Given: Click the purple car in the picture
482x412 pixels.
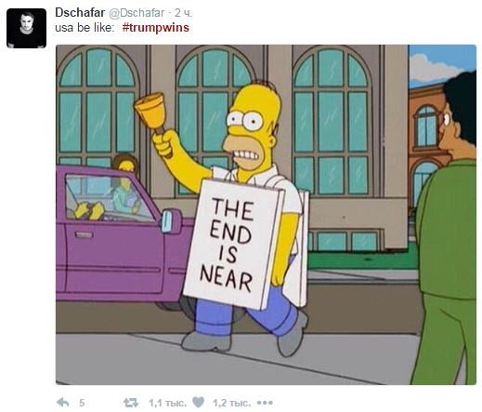Looking at the screenshot, I should point(124,235).
